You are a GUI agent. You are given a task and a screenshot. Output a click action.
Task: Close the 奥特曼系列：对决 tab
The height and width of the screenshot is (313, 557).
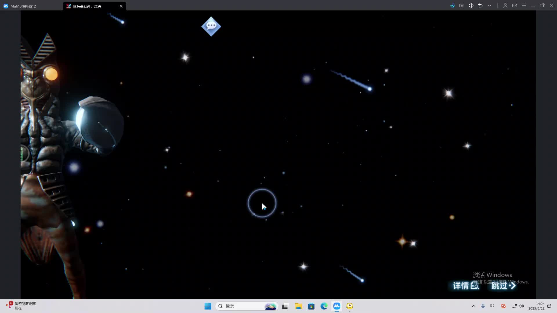click(x=121, y=6)
